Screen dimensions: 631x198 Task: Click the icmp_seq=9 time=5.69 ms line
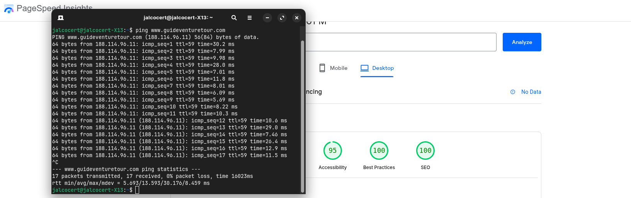(x=143, y=100)
